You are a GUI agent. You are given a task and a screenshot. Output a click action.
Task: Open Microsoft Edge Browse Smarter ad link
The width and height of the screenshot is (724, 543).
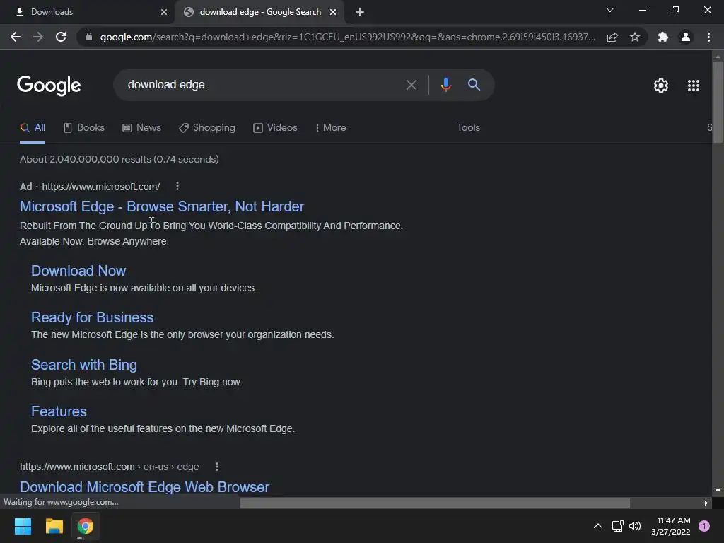pyautogui.click(x=162, y=206)
